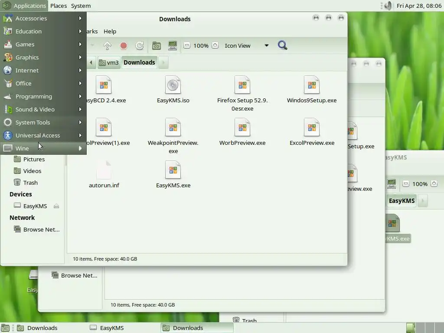The height and width of the screenshot is (333, 444).
Task: Open the Help menu in Downloads window
Action: (110, 31)
